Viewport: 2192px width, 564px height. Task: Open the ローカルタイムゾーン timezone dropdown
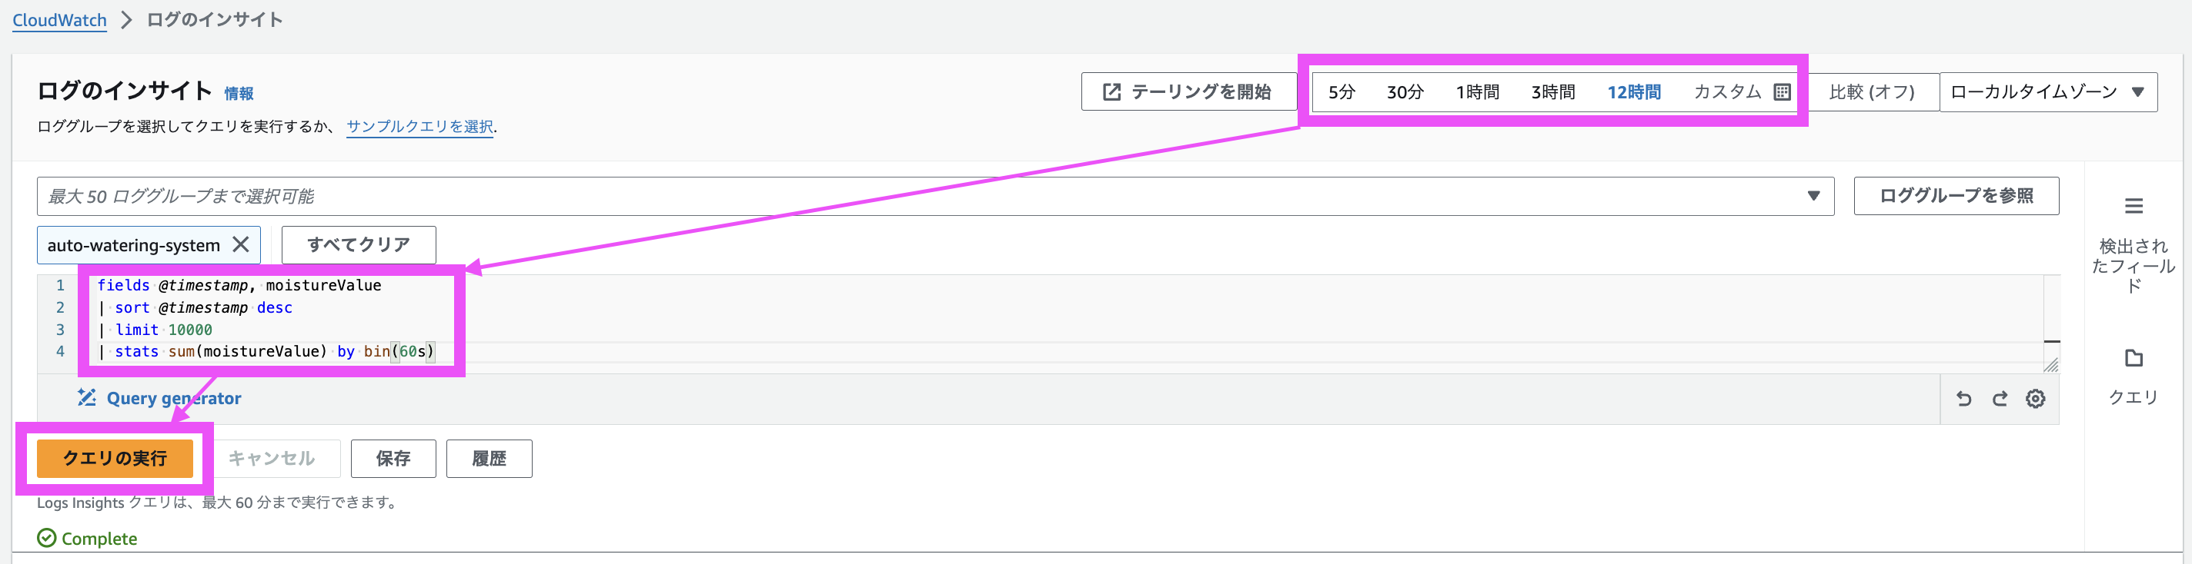coord(2047,91)
